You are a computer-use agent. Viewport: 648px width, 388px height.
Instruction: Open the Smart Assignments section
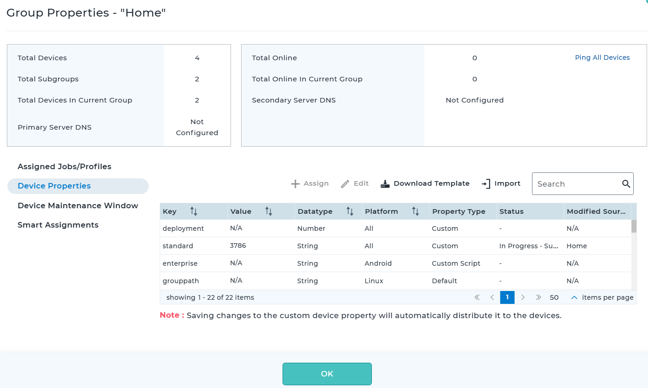click(x=58, y=225)
